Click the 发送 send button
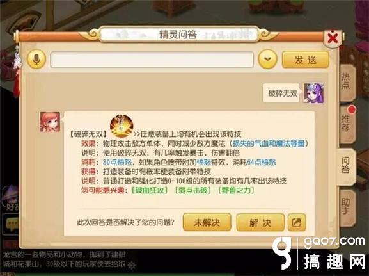 click(x=306, y=60)
